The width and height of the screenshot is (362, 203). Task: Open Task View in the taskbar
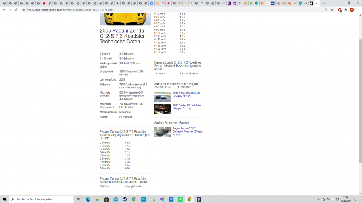click(x=79, y=199)
